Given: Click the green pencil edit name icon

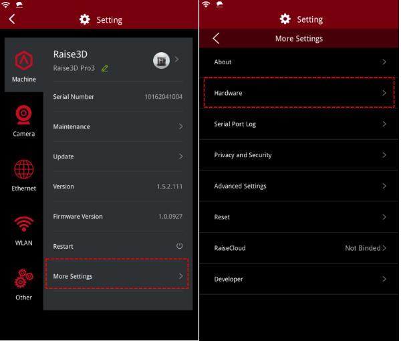Looking at the screenshot, I should (x=105, y=68).
